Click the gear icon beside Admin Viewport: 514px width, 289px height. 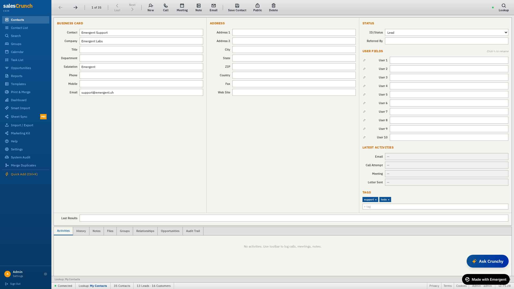pyautogui.click(x=46, y=274)
